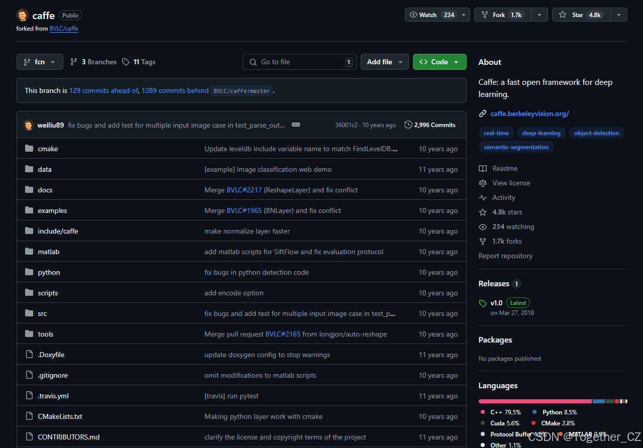Click the scripts folder icon

tap(29, 293)
